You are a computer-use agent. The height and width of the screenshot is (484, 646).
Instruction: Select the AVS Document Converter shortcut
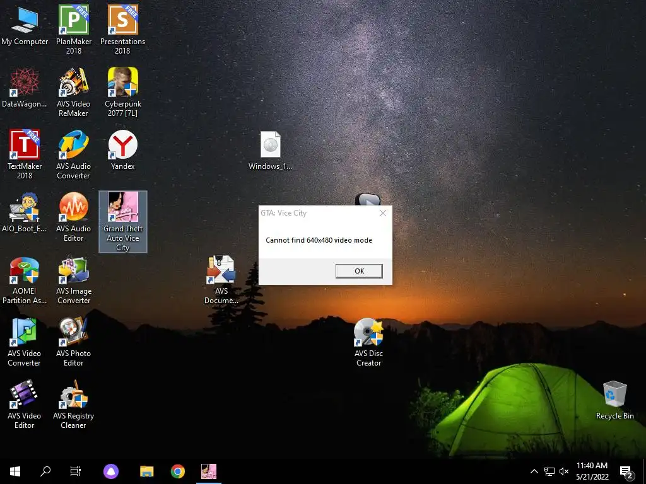tap(221, 280)
